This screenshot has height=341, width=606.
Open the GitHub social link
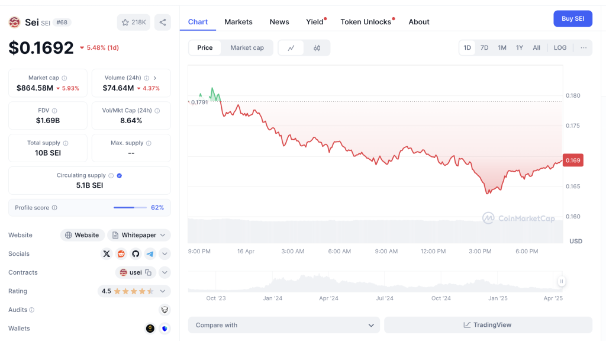coord(136,254)
